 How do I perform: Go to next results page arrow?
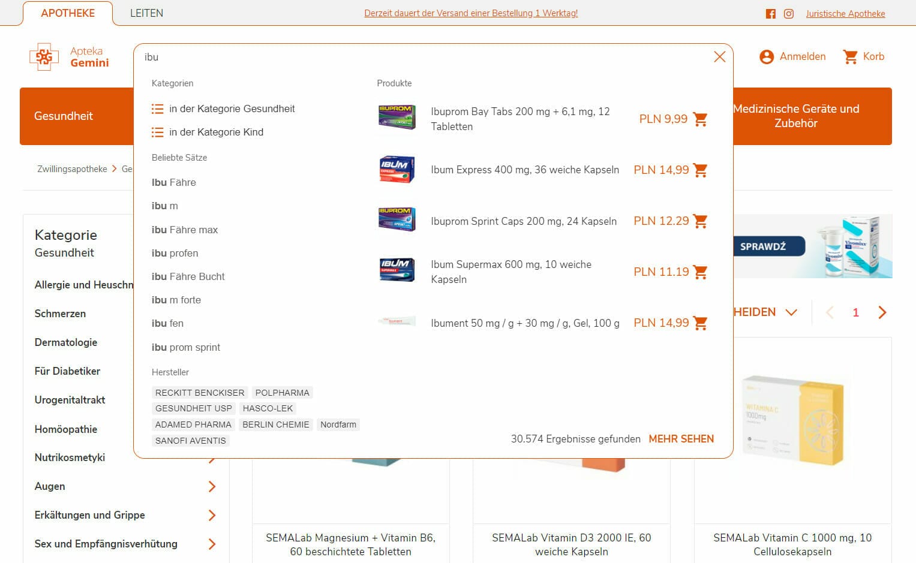point(882,312)
